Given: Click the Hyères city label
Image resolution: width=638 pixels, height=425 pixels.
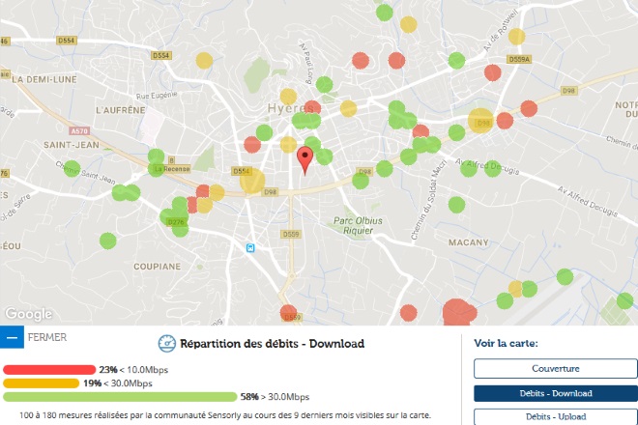Looking at the screenshot, I should (x=286, y=107).
